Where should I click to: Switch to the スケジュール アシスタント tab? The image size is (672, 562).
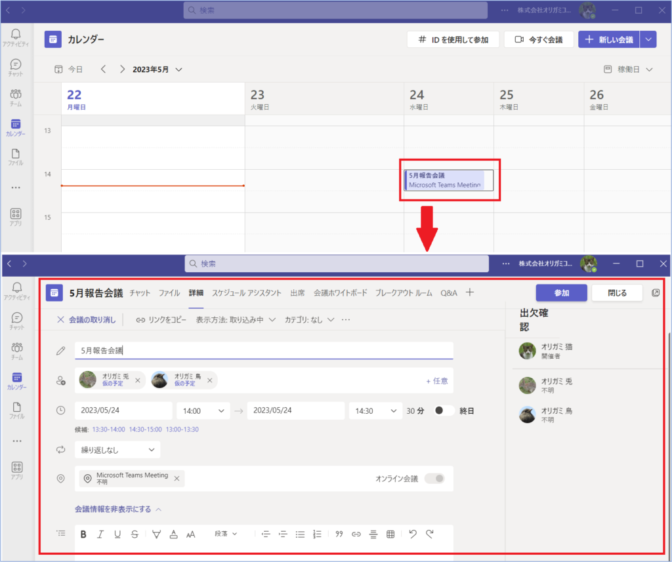(x=246, y=293)
